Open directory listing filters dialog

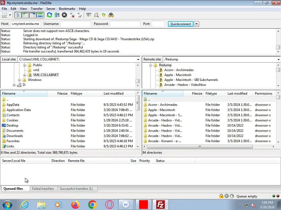coord(89,15)
